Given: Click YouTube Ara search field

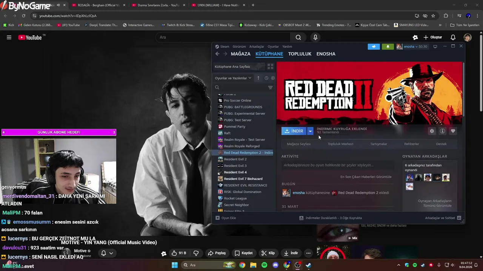Looking at the screenshot, I should tap(223, 37).
